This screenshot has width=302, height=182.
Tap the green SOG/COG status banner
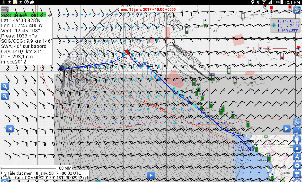point(24,15)
